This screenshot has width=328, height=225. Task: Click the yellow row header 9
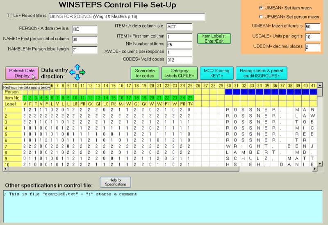coord(13,158)
